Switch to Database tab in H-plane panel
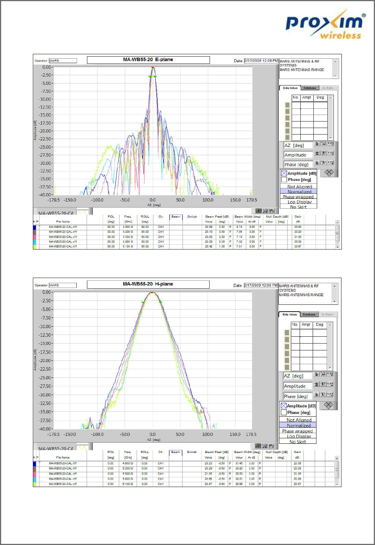This screenshot has width=375, height=545. click(x=309, y=314)
